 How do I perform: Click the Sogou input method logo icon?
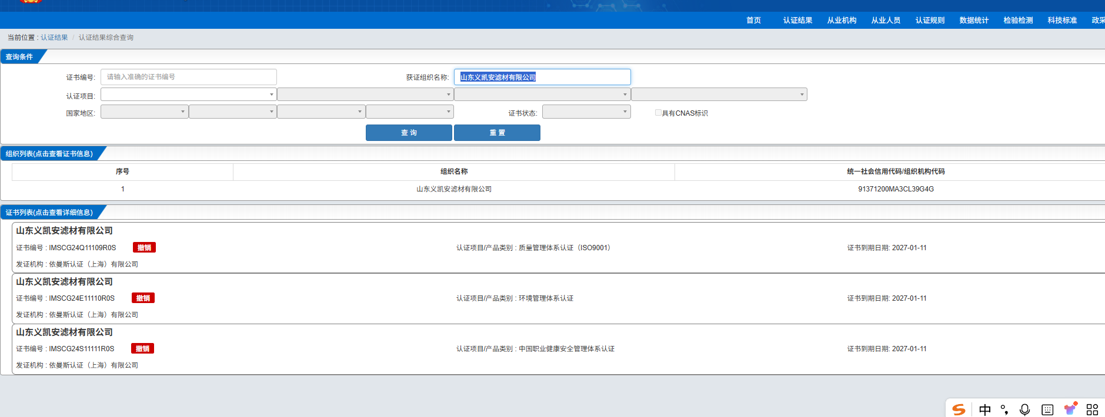pos(959,409)
